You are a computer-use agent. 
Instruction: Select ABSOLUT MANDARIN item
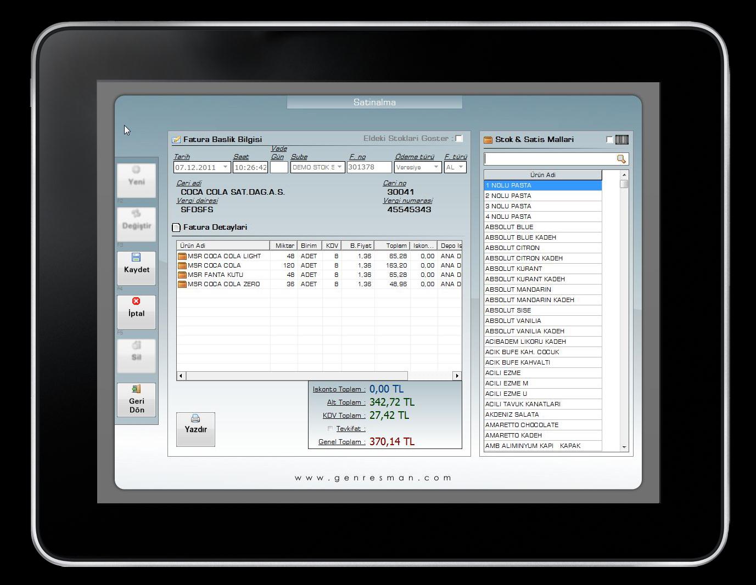(x=543, y=289)
